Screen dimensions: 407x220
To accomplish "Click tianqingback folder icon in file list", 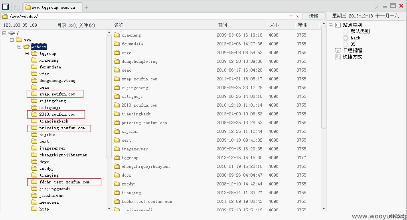I will 117,114.
